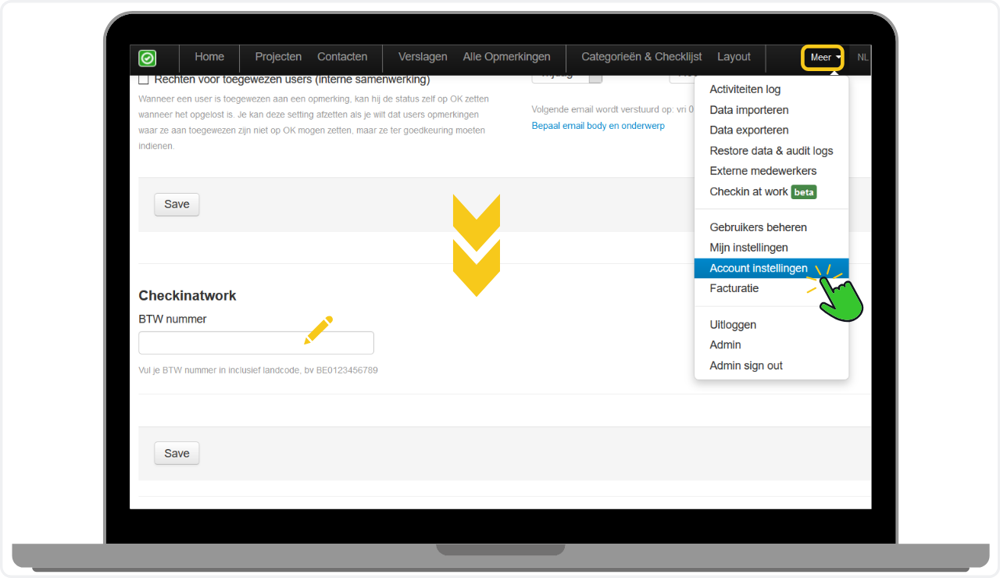Choose Mijn instellingen from the menu

pyautogui.click(x=771, y=248)
